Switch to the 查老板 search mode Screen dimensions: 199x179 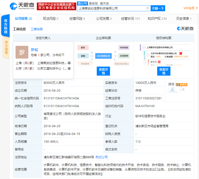[x=93, y=4]
